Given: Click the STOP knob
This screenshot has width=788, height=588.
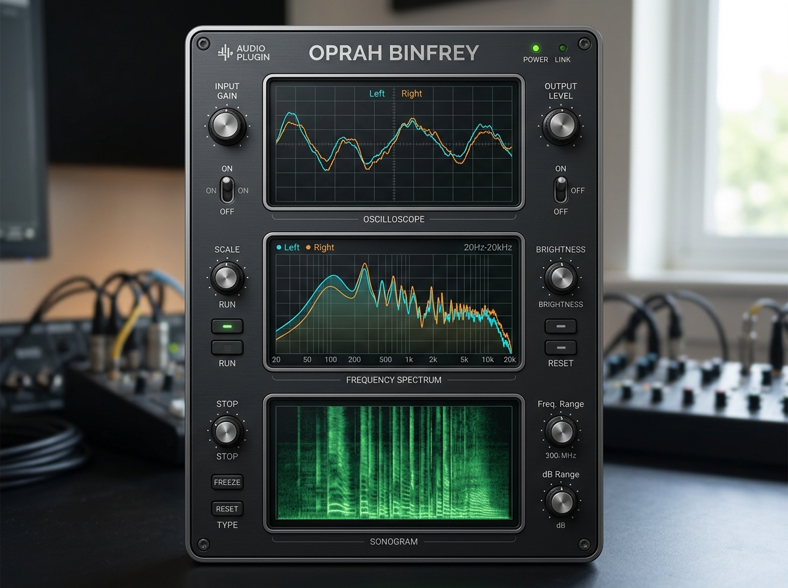Looking at the screenshot, I should 227,431.
